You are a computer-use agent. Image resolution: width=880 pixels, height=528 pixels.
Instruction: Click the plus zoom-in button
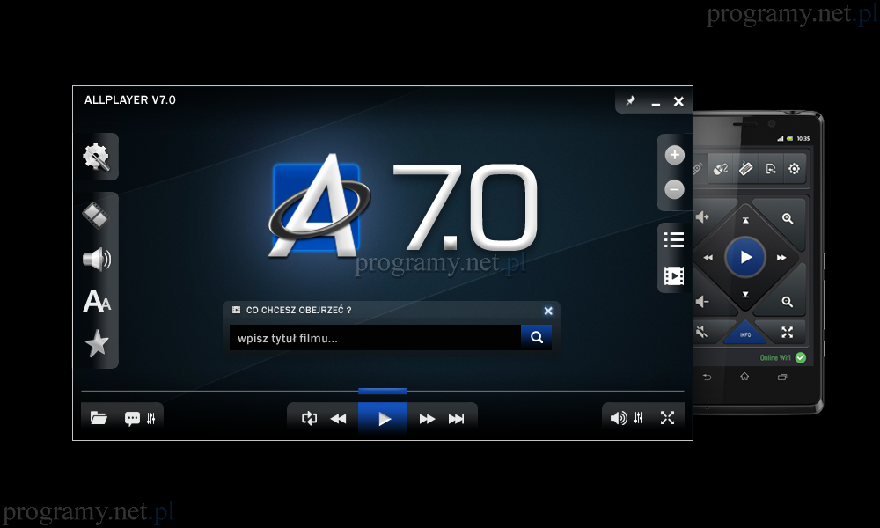pyautogui.click(x=674, y=156)
